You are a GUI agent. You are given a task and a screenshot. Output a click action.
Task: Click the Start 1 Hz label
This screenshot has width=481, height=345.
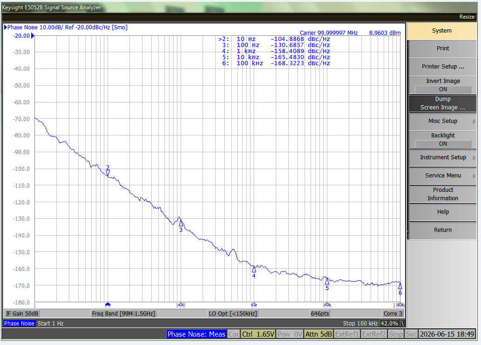click(x=51, y=323)
